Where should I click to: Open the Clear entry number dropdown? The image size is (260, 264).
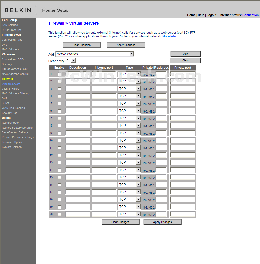pyautogui.click(x=71, y=60)
